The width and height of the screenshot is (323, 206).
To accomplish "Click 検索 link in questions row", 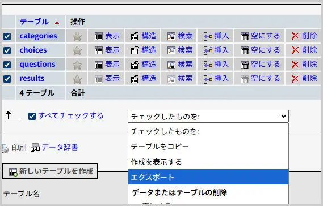I will (x=185, y=65).
